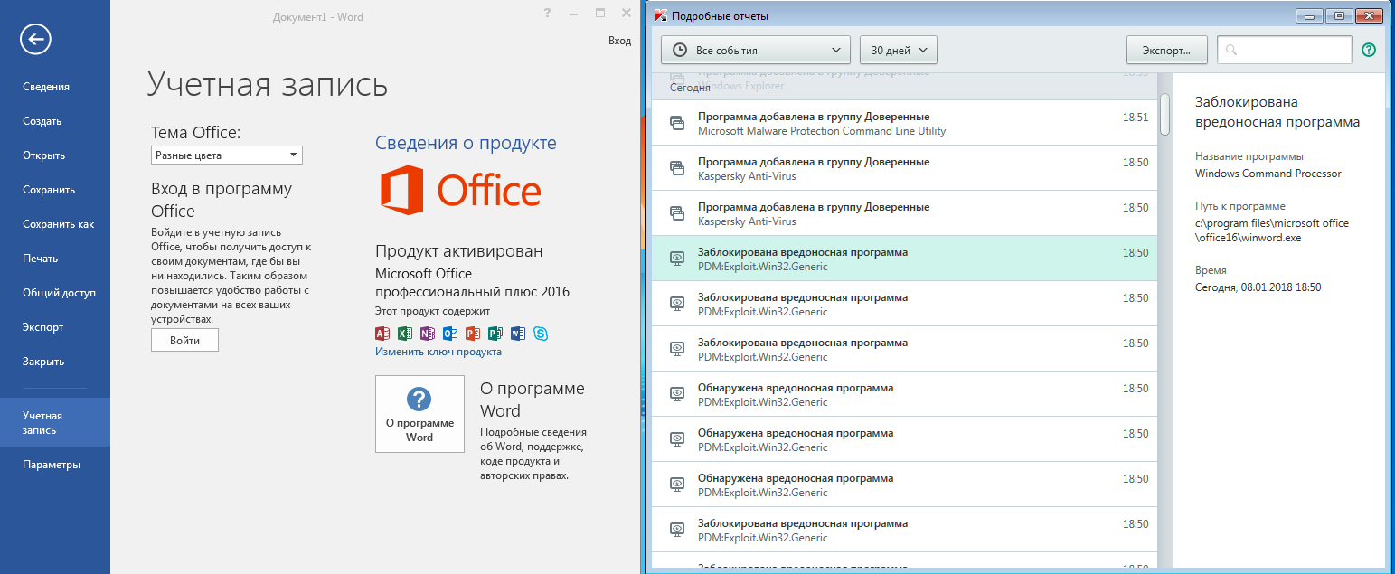Click the Продукт активирован heading
The height and width of the screenshot is (574, 1395).
pyautogui.click(x=459, y=251)
